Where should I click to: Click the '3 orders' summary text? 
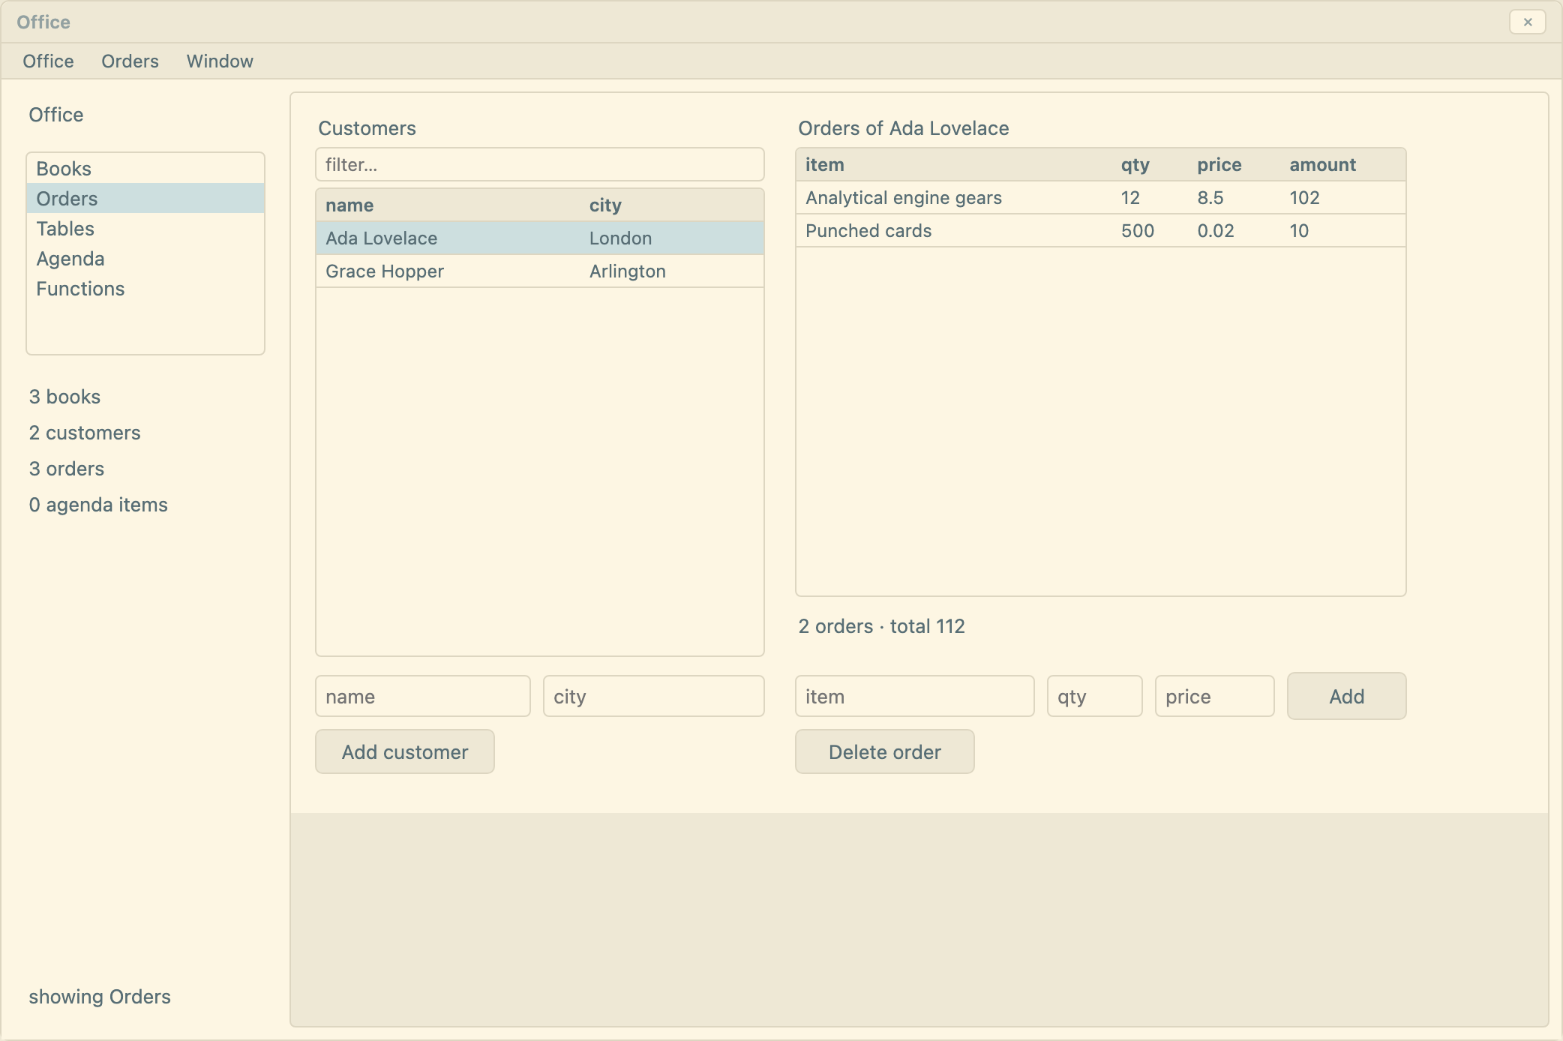click(x=67, y=469)
